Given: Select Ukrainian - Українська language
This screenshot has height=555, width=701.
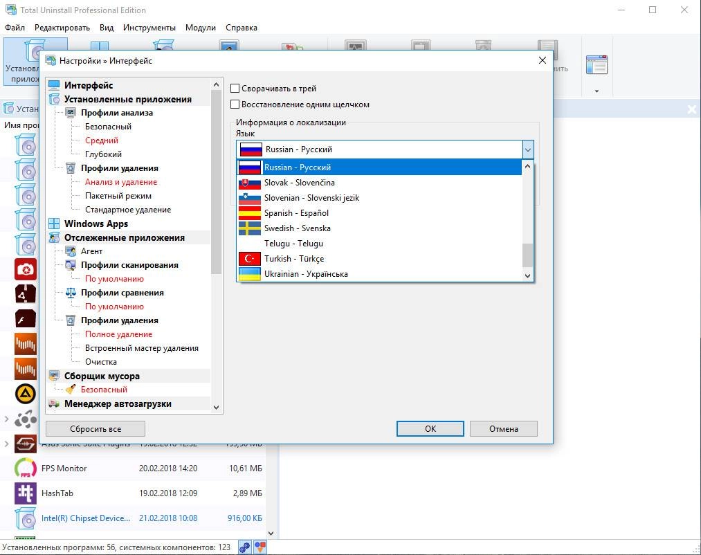Looking at the screenshot, I should coord(379,274).
